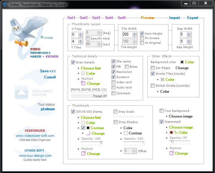Enable Comment checkbox
This screenshot has width=215, height=173.
(x=113, y=93)
